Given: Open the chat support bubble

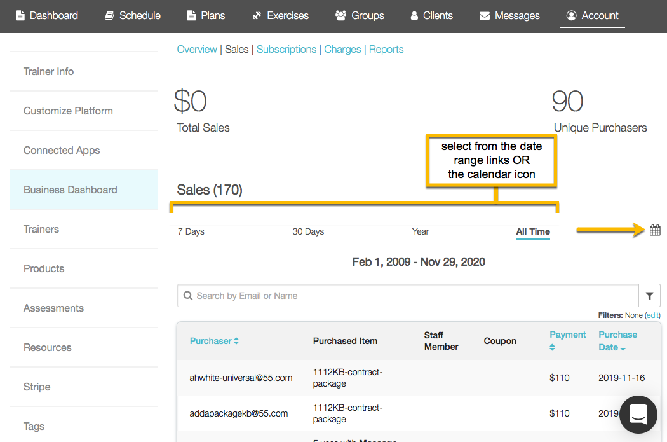Looking at the screenshot, I should click(x=637, y=413).
